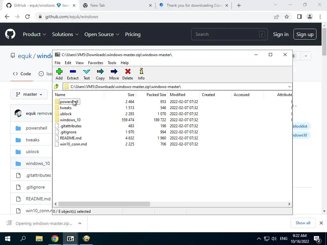
Task: Open the notification center icon
Action: (x=317, y=239)
